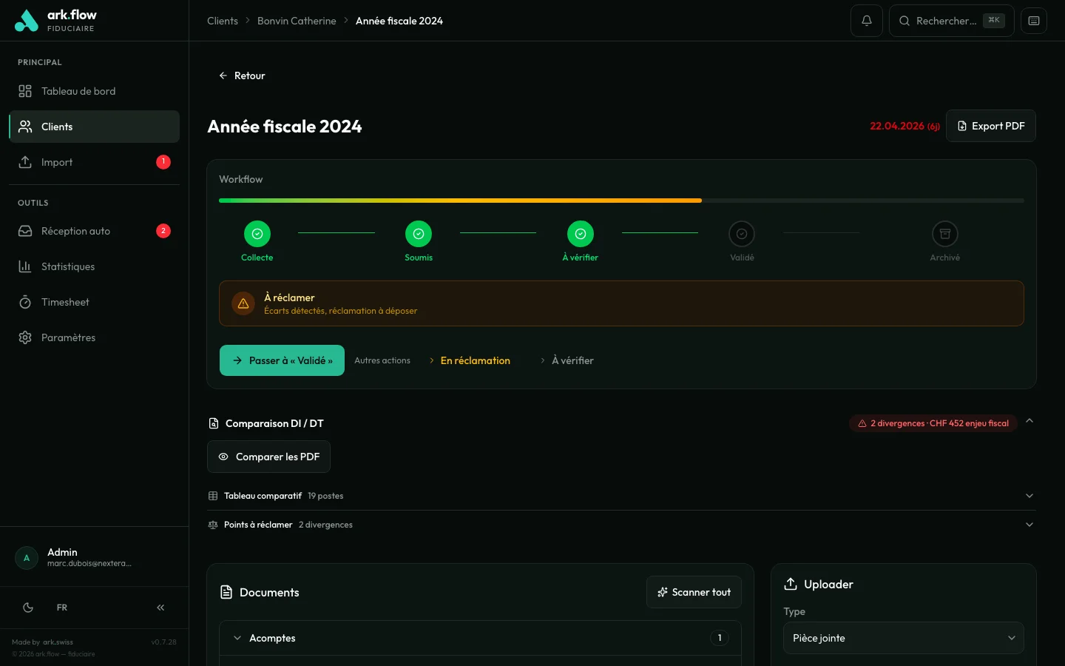Click the Soumis workflow step circle
1065x666 pixels.
pos(419,234)
